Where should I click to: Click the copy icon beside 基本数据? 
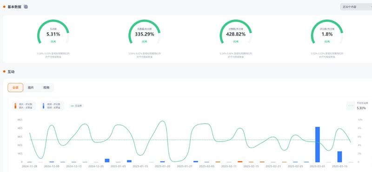click(x=26, y=7)
